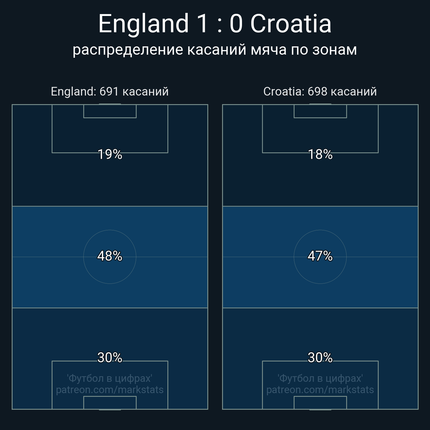The image size is (430, 430).
Task: Open patreon.com/markstats link on England pitch
Action: (110, 390)
